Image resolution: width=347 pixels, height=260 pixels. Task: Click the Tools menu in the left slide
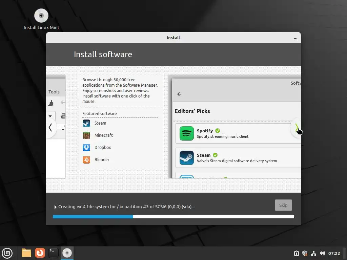coord(54,92)
